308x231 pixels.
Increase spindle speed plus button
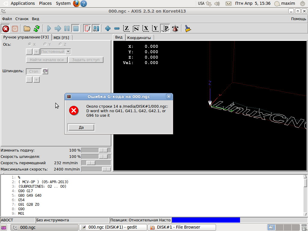pos(36,79)
